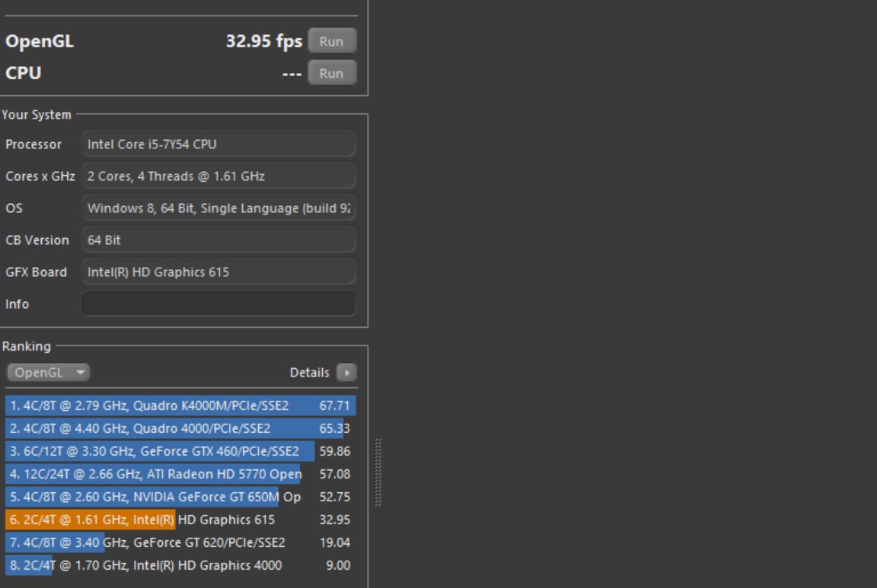This screenshot has height=588, width=877.
Task: Click the GFX Board field
Action: tap(218, 272)
